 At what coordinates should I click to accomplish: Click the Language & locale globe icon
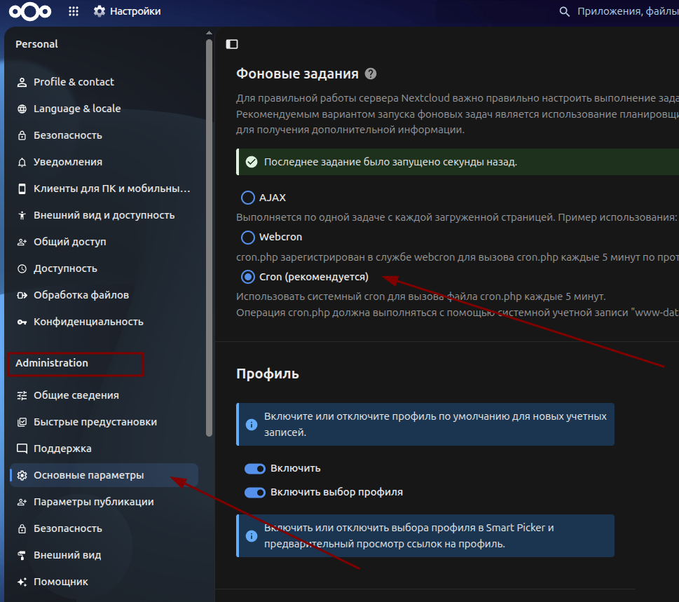[x=22, y=109]
